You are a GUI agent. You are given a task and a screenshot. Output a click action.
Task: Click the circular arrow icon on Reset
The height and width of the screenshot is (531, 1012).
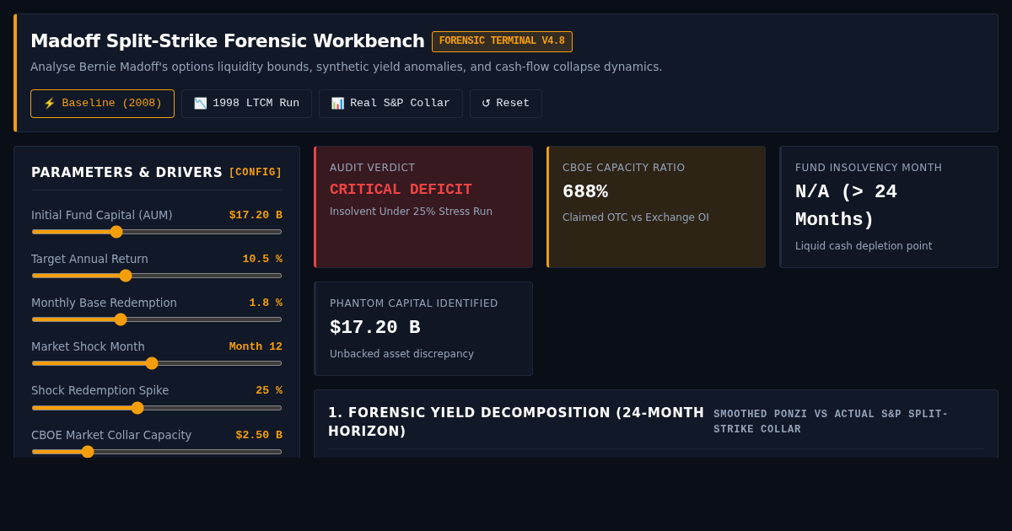point(486,104)
